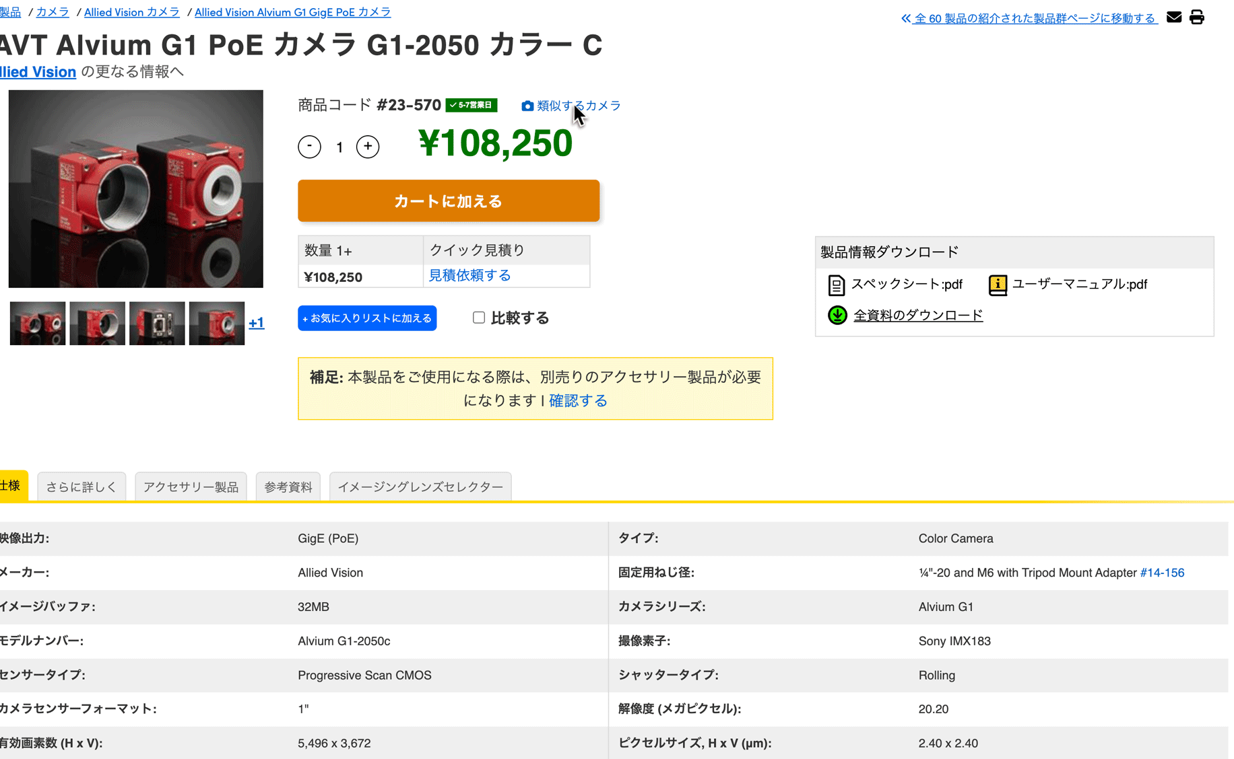Open the イメージングレンズセレクター tab
The width and height of the screenshot is (1234, 759).
(x=420, y=487)
